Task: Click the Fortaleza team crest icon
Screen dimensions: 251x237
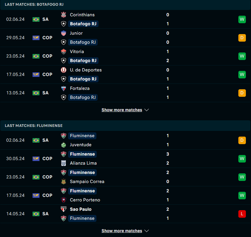Action: pos(64,88)
